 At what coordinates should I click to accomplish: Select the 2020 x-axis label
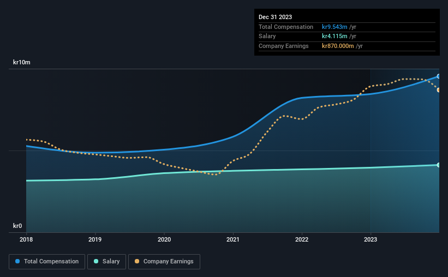(x=164, y=239)
